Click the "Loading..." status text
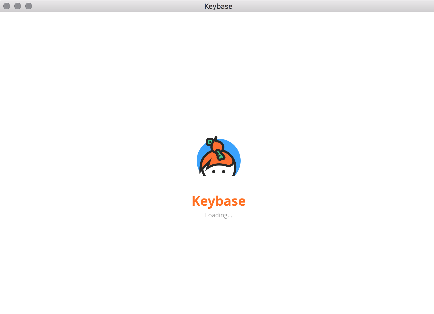434x314 pixels. 219,215
